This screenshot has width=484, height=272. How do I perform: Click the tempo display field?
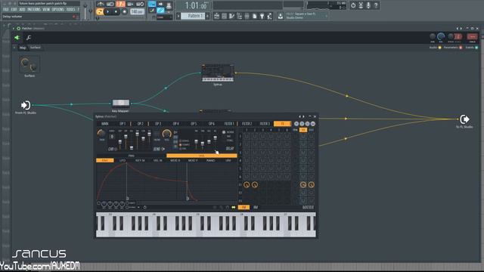click(x=137, y=12)
